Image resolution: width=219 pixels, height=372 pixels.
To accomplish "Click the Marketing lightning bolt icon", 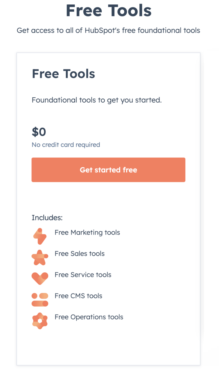I will click(40, 236).
